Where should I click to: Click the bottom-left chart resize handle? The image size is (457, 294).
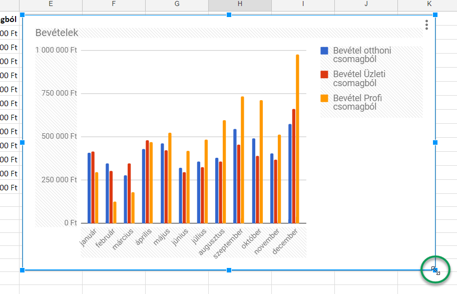coord(22,270)
